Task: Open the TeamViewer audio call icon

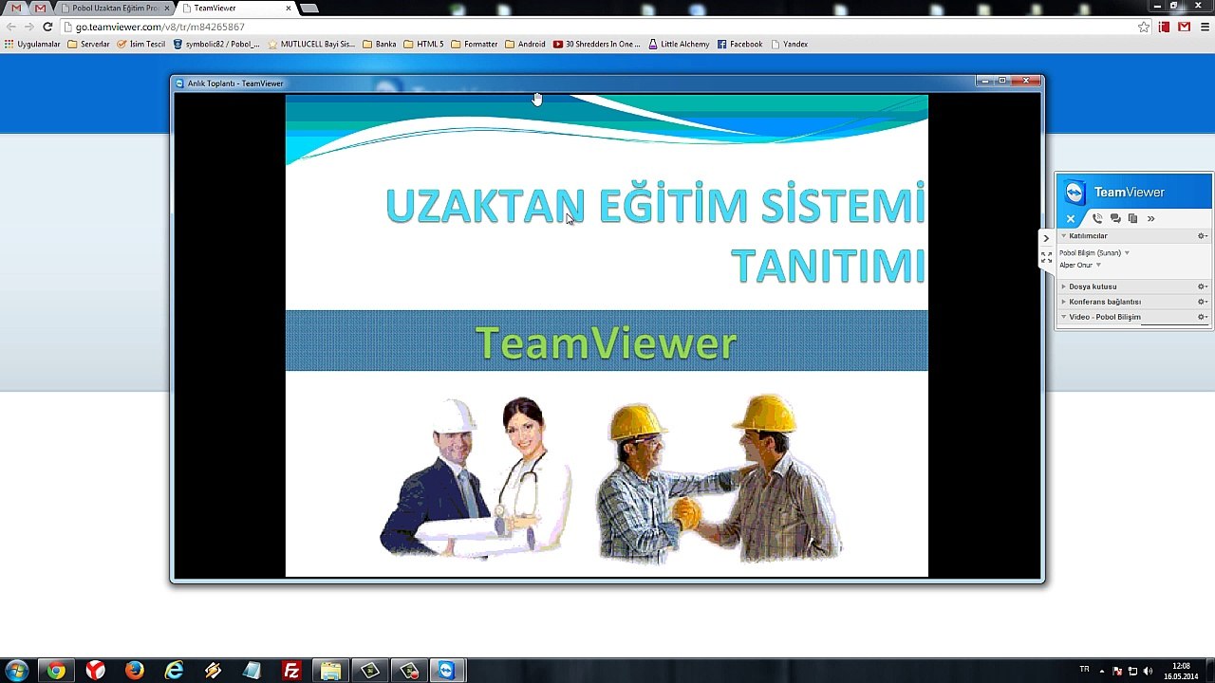Action: (x=1097, y=218)
